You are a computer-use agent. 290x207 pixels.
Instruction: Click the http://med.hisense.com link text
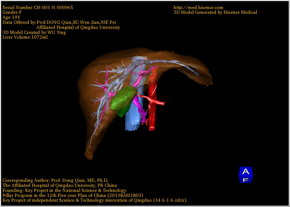198,8
